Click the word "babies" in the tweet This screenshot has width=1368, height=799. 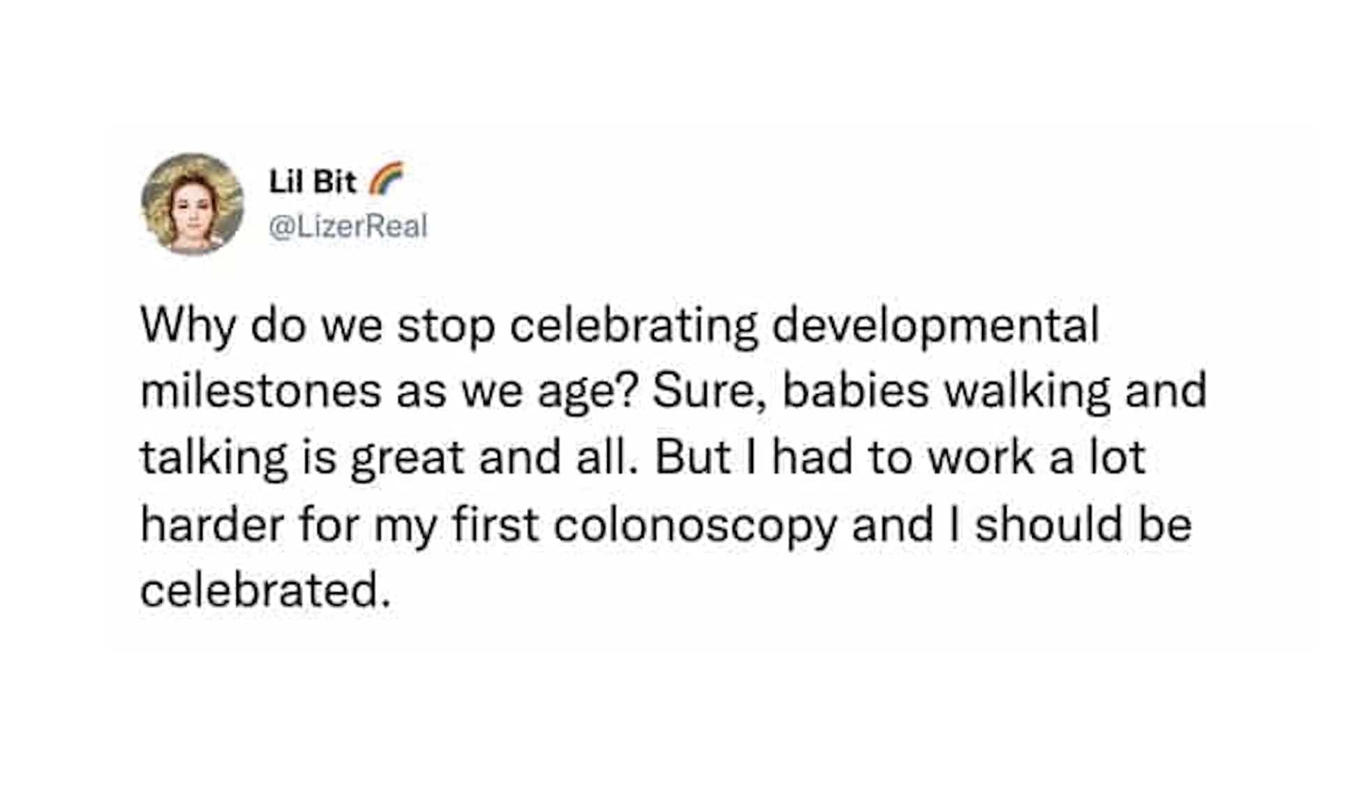856,390
